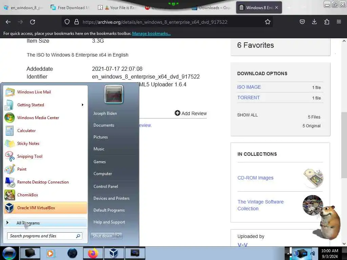
Task: Switch to Your File is Ready tab
Action: [x=117, y=8]
